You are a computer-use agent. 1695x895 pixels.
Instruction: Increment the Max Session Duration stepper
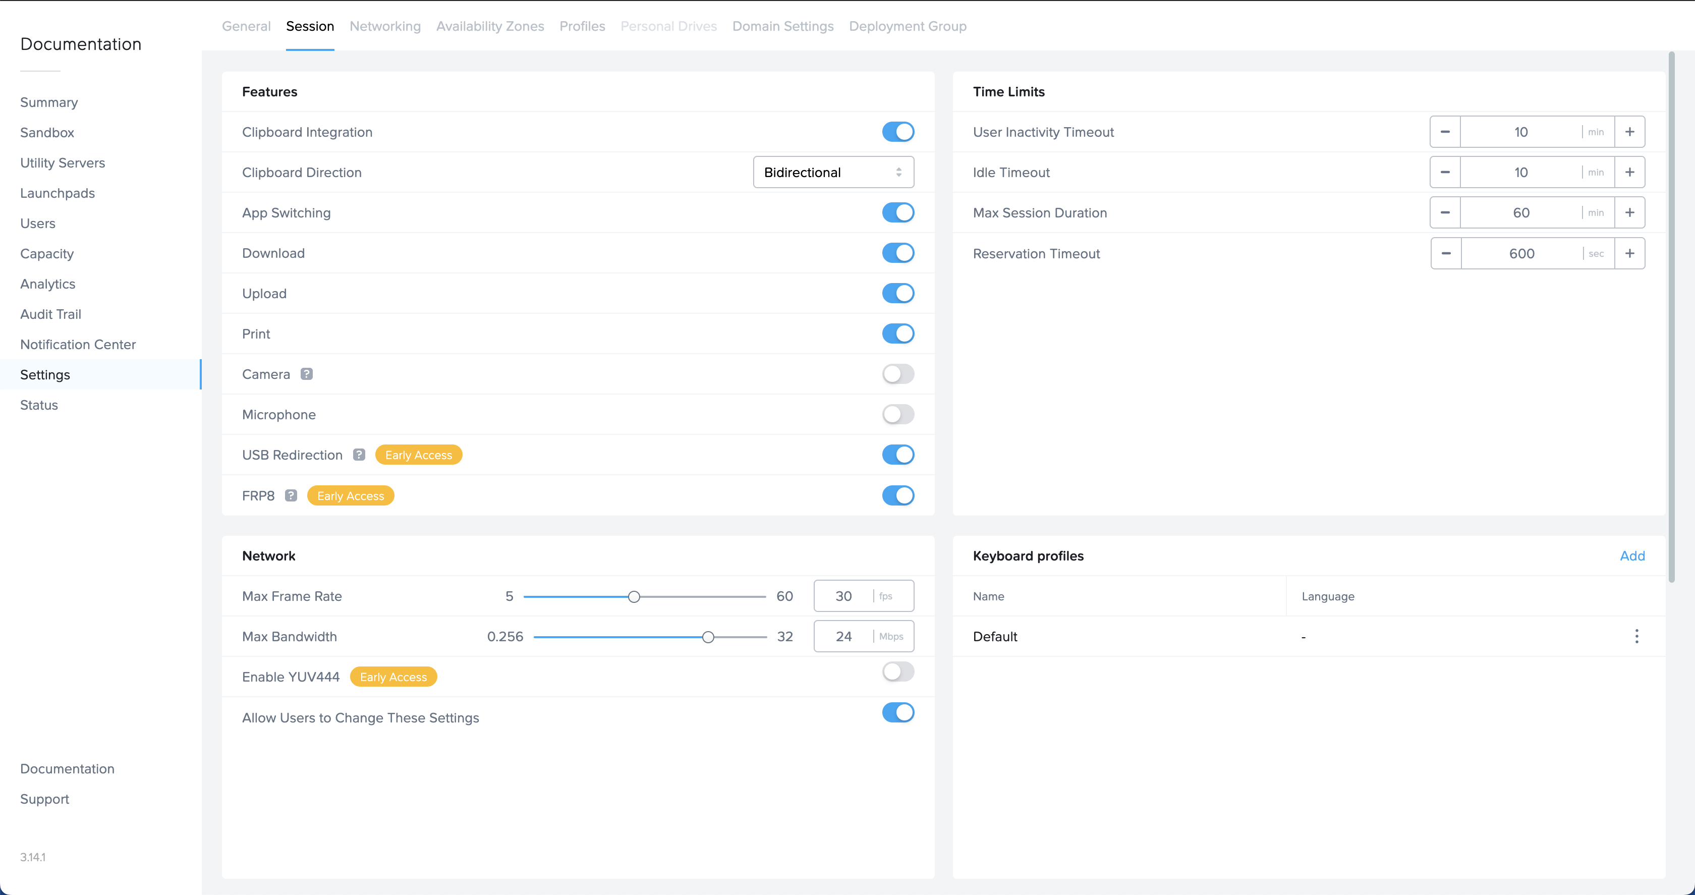[x=1630, y=213]
